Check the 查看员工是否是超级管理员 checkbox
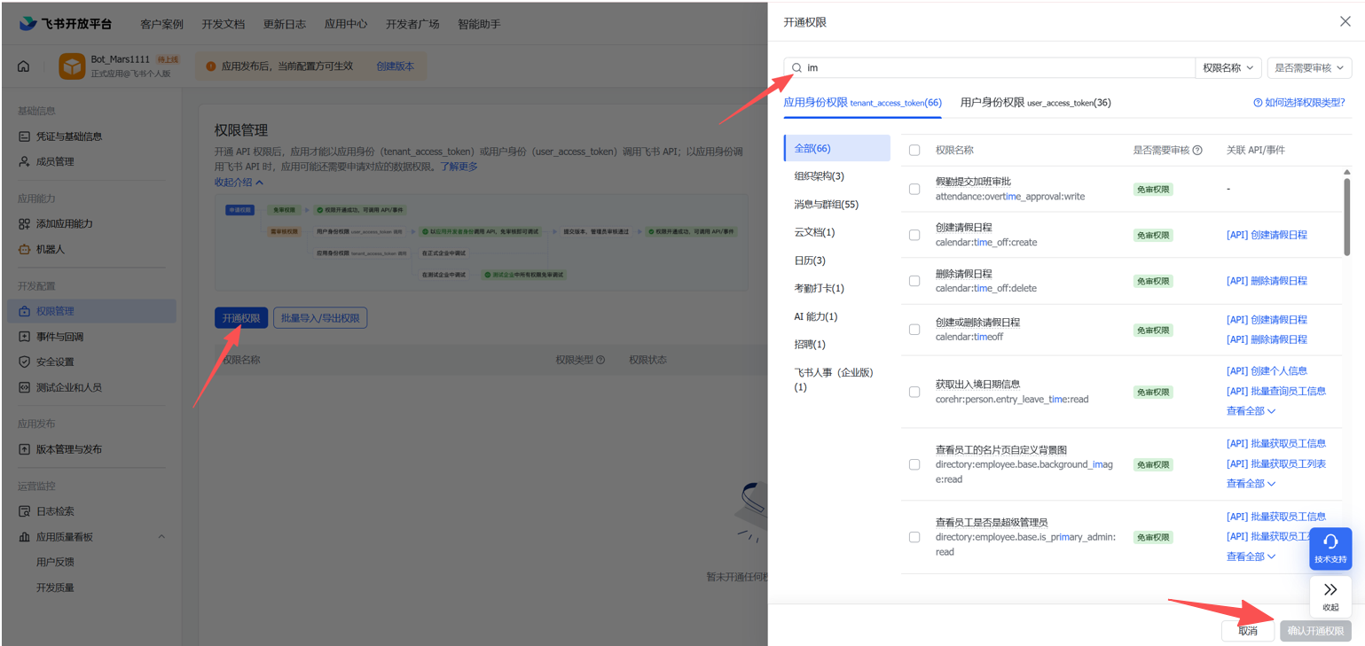Viewport: 1365px width, 646px height. point(914,537)
